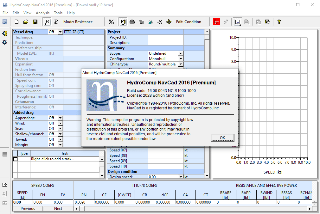
Task: Click the 'Added drag' section header
Action: point(30,113)
